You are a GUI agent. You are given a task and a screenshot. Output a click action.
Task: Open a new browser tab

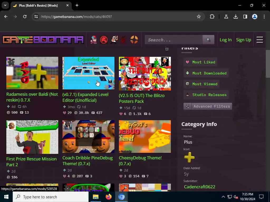click(x=77, y=5)
